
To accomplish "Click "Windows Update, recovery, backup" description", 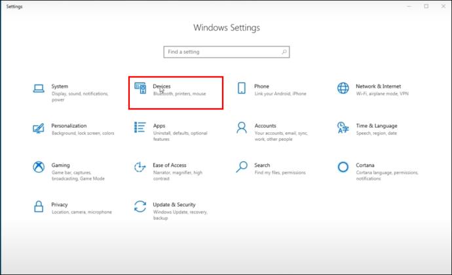I will pos(180,215).
